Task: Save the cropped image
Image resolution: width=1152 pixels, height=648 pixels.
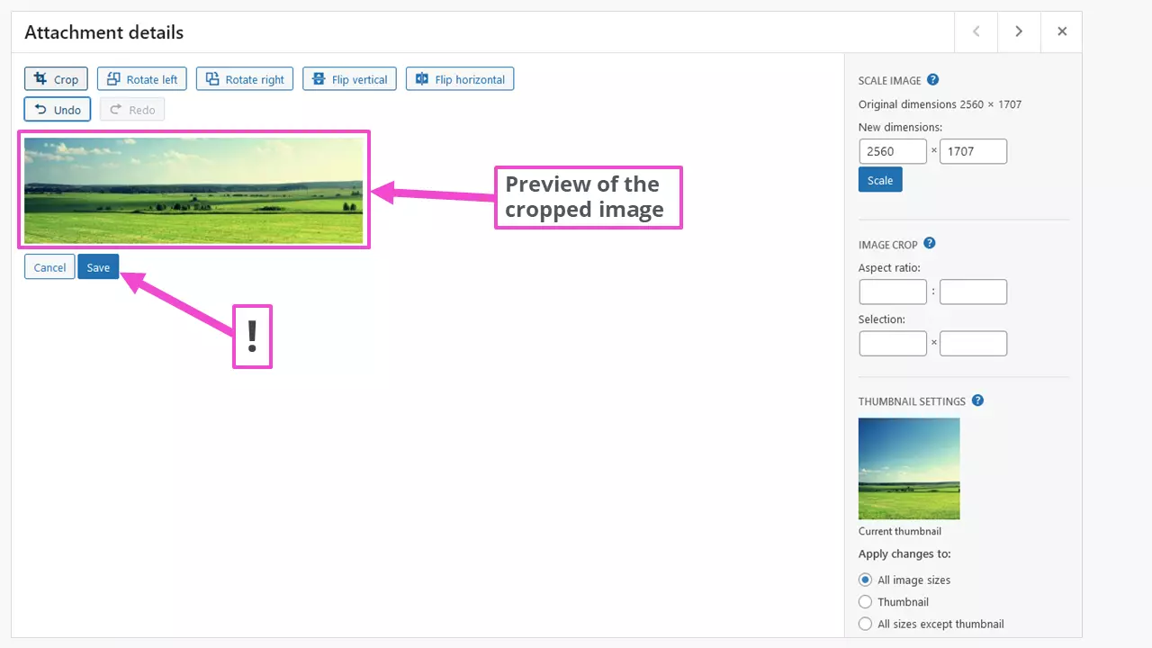Action: click(97, 266)
